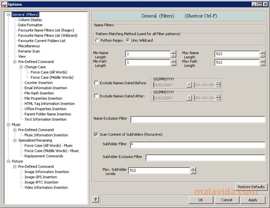
Task: Collapse the Pre-Defined Command node under General
Action: click(x=15, y=62)
